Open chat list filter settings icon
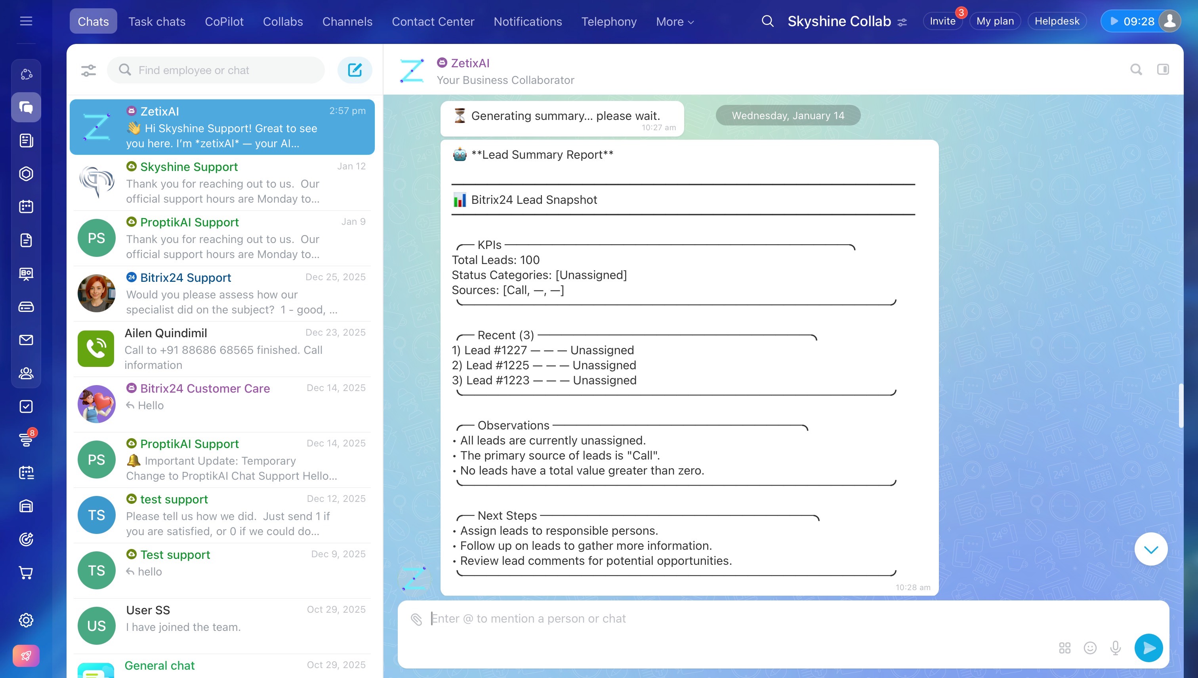Viewport: 1198px width, 678px height. click(x=88, y=70)
